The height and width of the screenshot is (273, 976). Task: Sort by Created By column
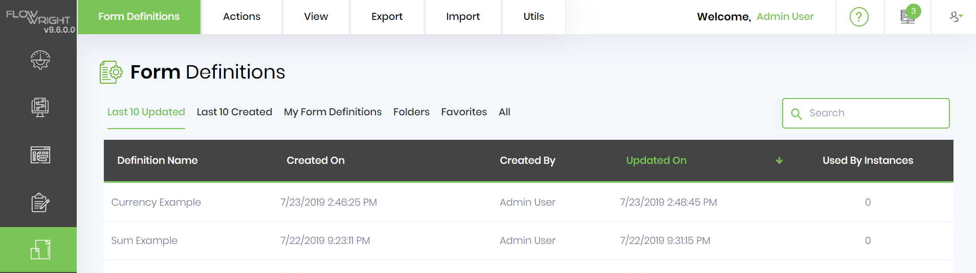pos(527,161)
